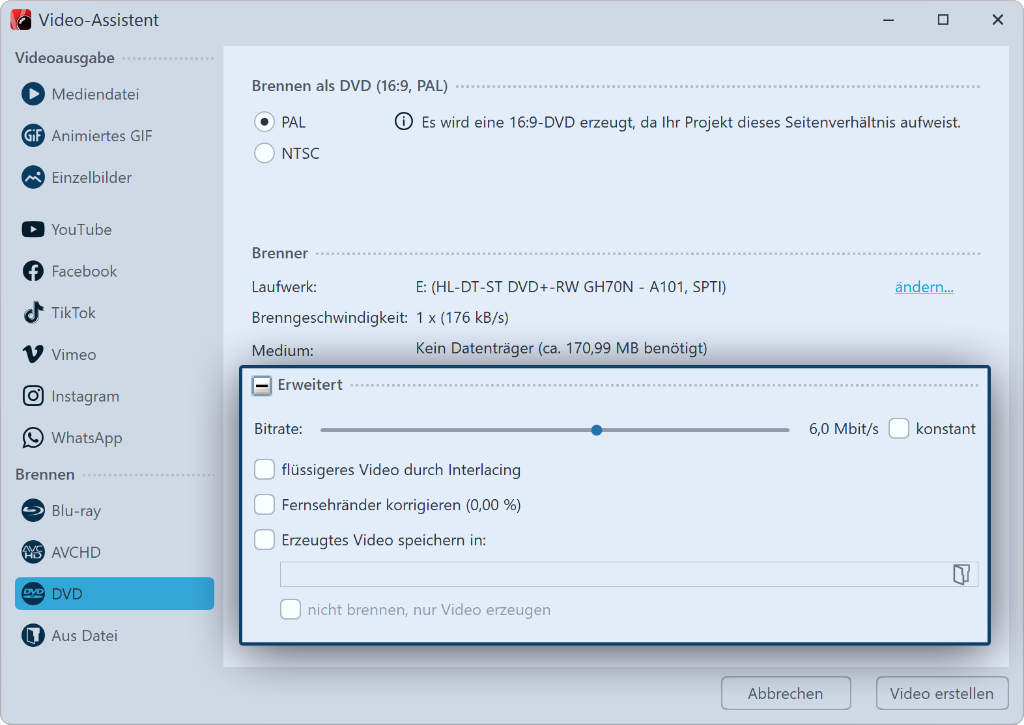Viewport: 1024px width, 725px height.
Task: Click the ändern... drive link
Action: click(924, 287)
